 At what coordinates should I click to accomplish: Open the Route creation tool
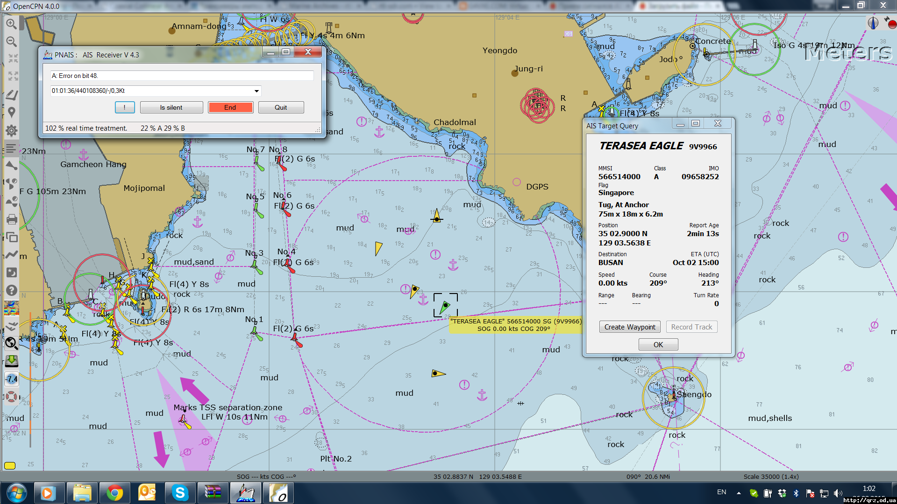click(x=11, y=95)
